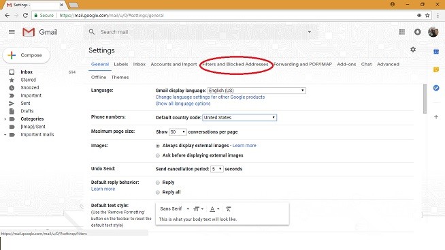The width and height of the screenshot is (445, 250).
Task: Open the Chrome three-dot menu
Action: tap(438, 16)
